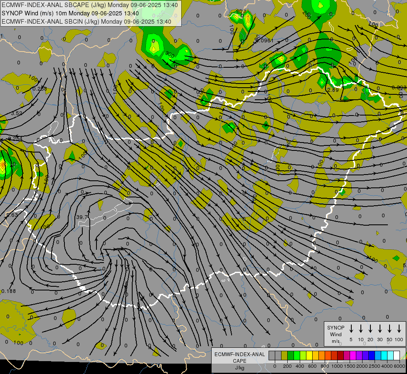Screen dimensions: 407x374
Task: Click the 'SYNOP' label in wind legend
Action: (335, 328)
